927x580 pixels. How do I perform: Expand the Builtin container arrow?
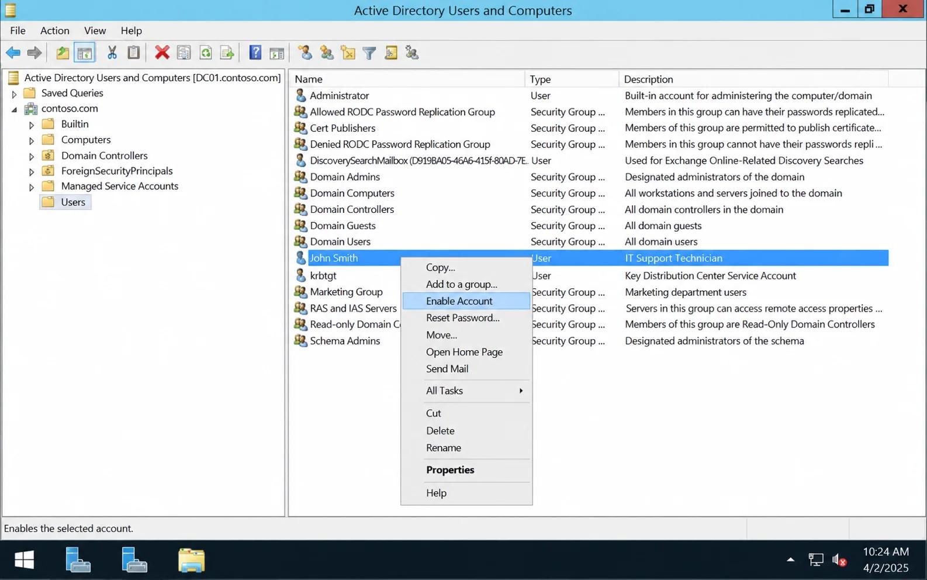coord(32,125)
